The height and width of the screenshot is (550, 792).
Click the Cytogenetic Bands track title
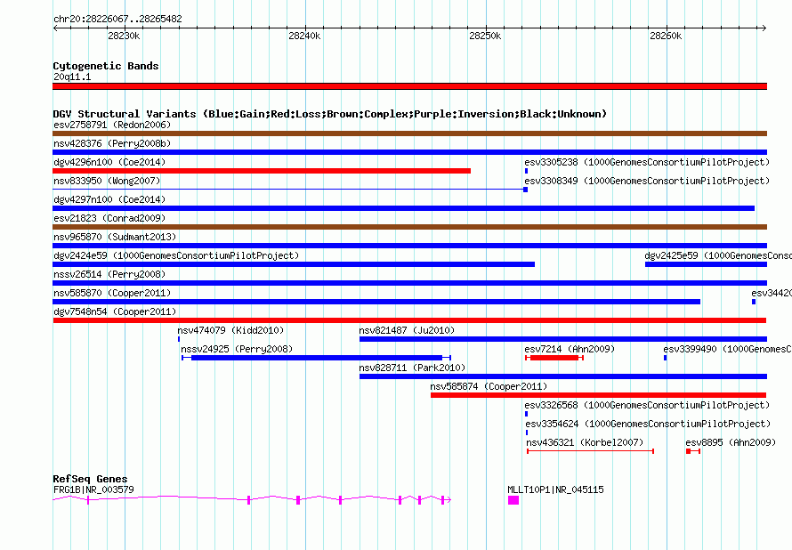(x=106, y=66)
